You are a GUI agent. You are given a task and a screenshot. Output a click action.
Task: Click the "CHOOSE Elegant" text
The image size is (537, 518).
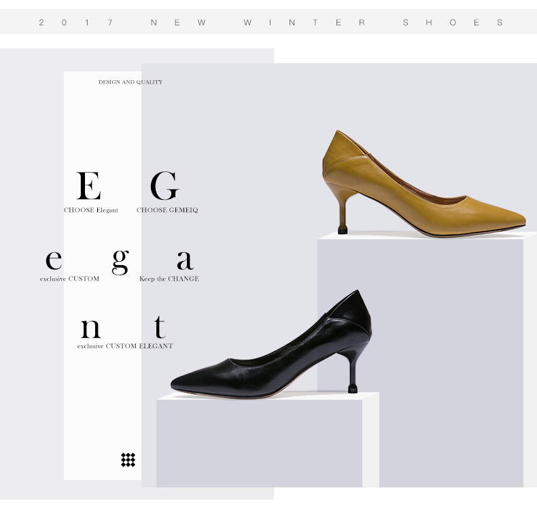(x=91, y=210)
